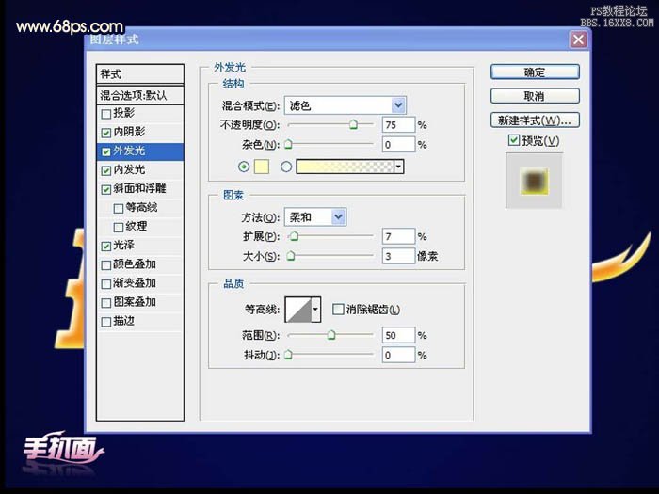This screenshot has width=659, height=494.
Task: Click the 抖动 slider handle
Action: [288, 354]
